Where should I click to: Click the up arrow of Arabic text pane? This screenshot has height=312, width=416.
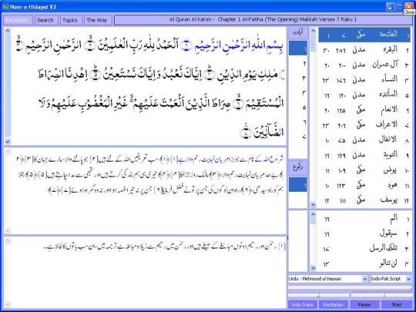point(8,31)
